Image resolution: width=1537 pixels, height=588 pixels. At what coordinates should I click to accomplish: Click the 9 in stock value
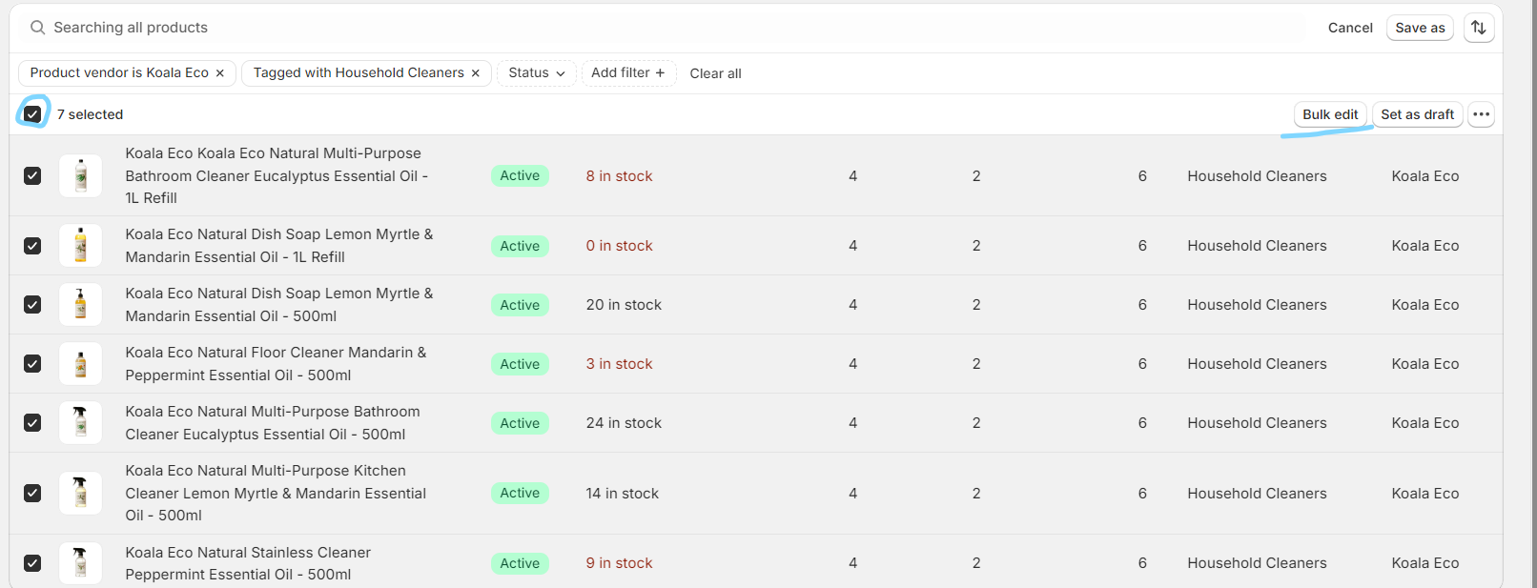tap(619, 563)
